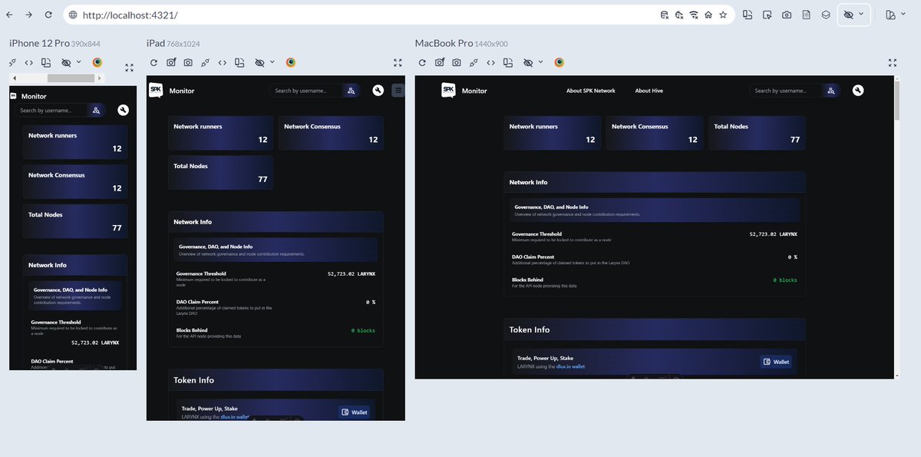Focus username search field in iPhone preview

coord(52,111)
